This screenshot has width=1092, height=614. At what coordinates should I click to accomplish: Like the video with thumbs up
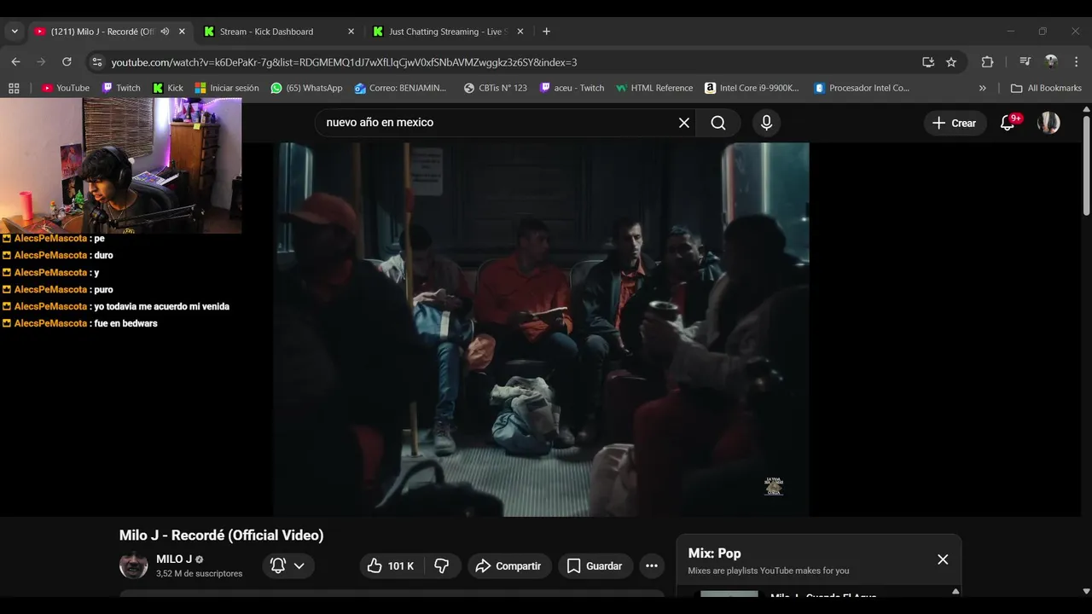pos(390,565)
